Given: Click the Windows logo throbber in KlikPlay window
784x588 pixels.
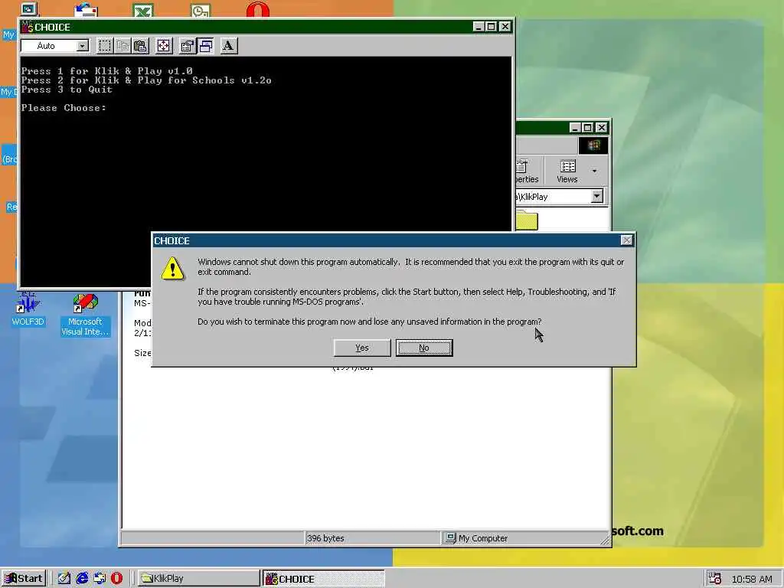Looking at the screenshot, I should [593, 145].
